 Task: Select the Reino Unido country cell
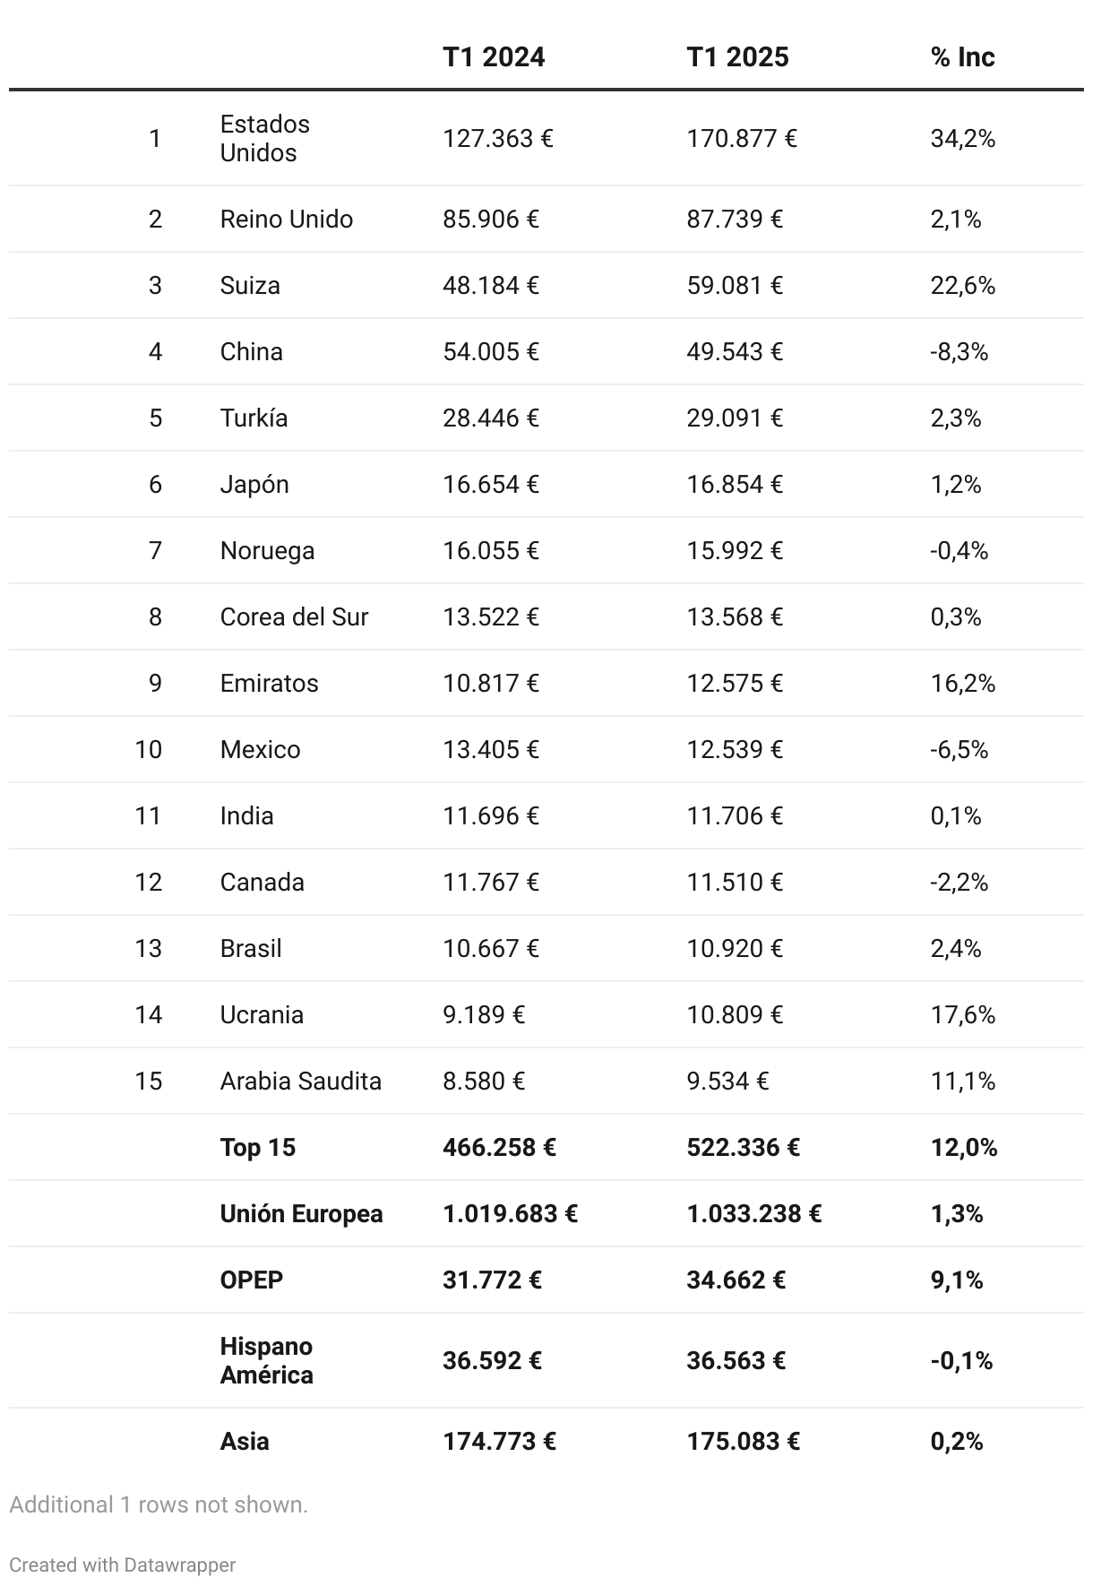tap(286, 220)
